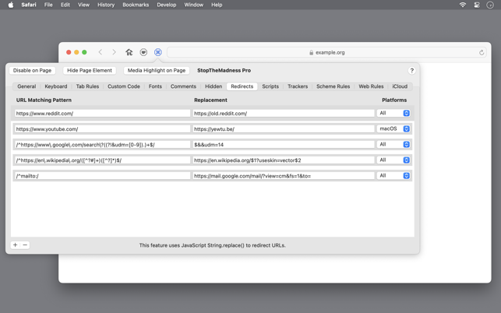
Task: Open the Develop menu
Action: pyautogui.click(x=167, y=5)
